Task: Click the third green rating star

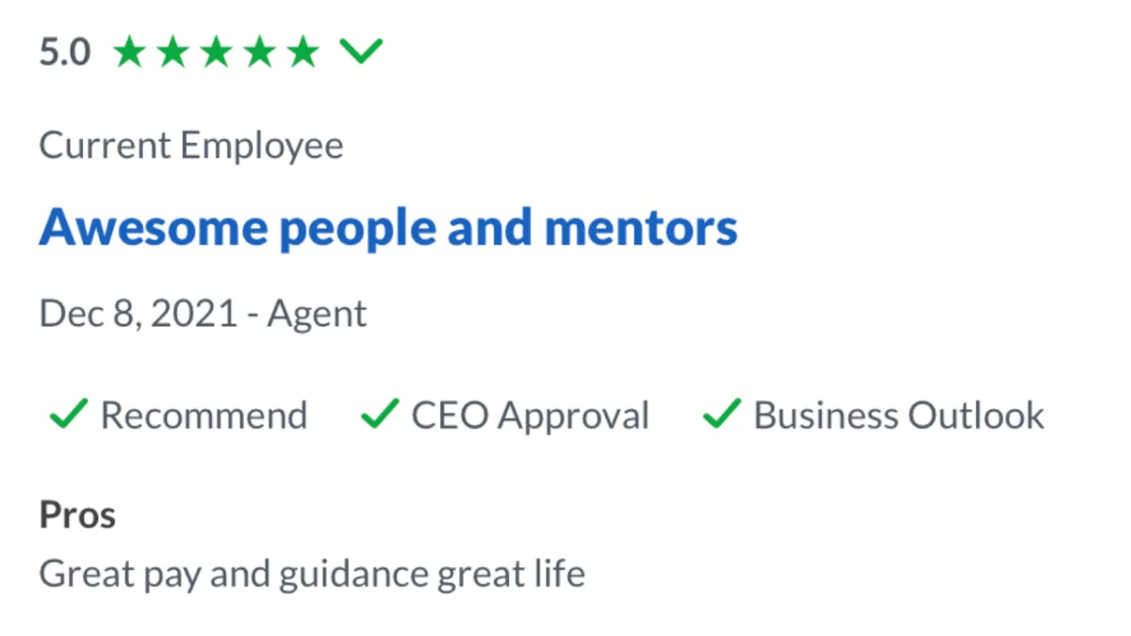Action: click(217, 53)
